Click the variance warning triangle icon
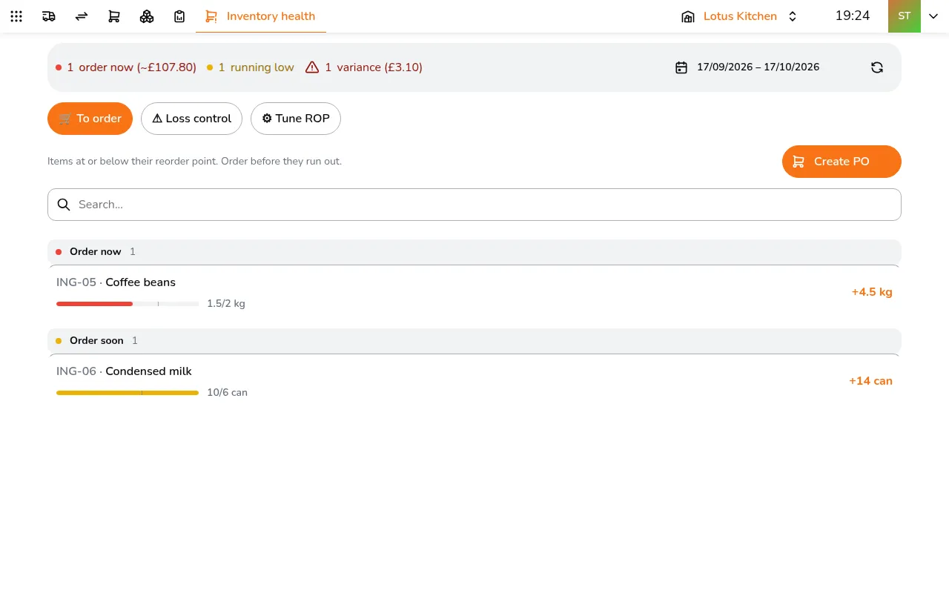The height and width of the screenshot is (593, 949). pos(312,67)
